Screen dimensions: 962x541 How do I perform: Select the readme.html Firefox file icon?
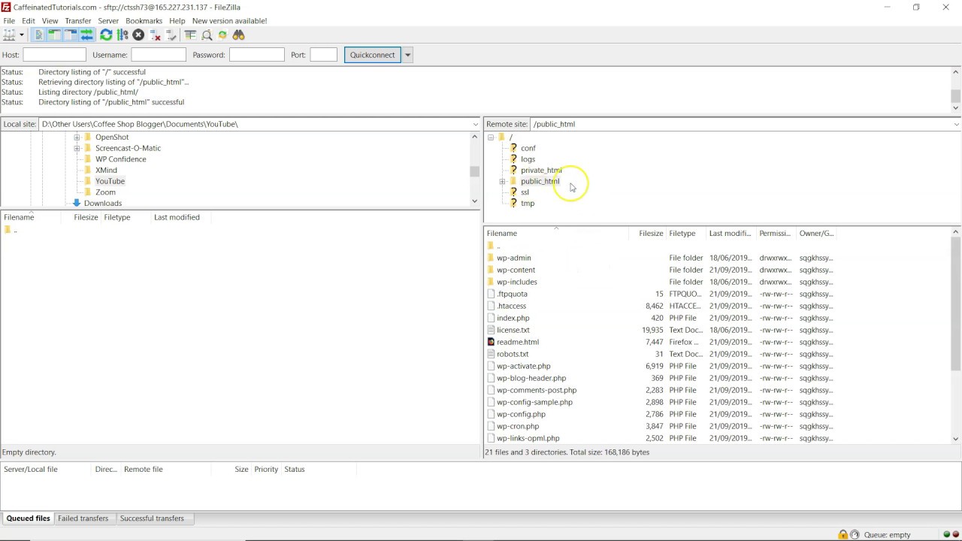click(x=491, y=342)
